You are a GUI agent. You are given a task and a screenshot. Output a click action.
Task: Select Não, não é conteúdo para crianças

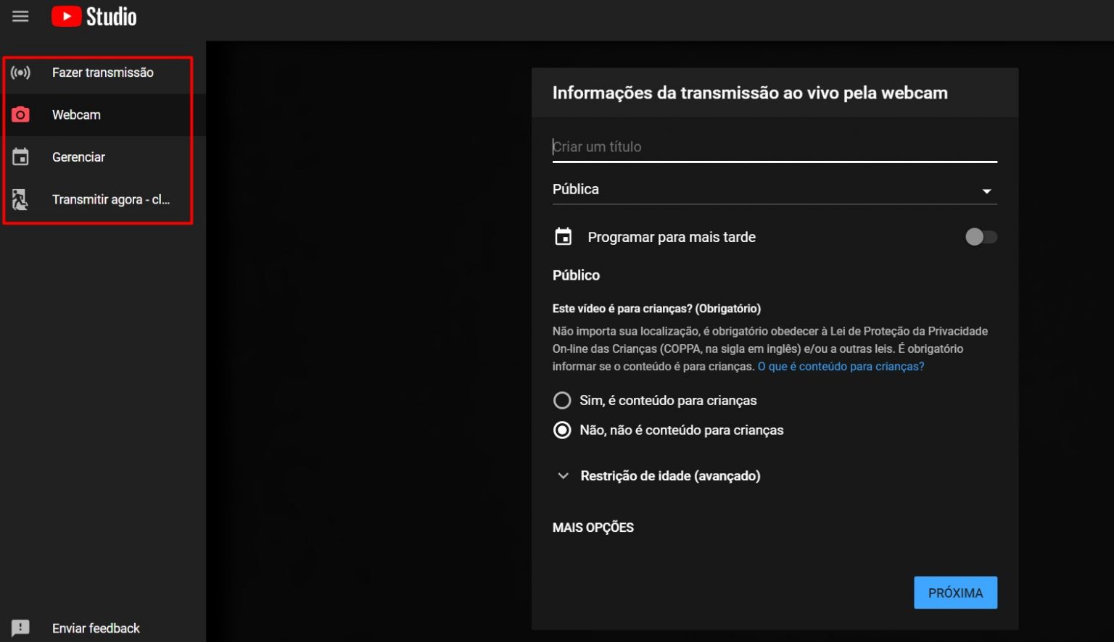pyautogui.click(x=562, y=430)
